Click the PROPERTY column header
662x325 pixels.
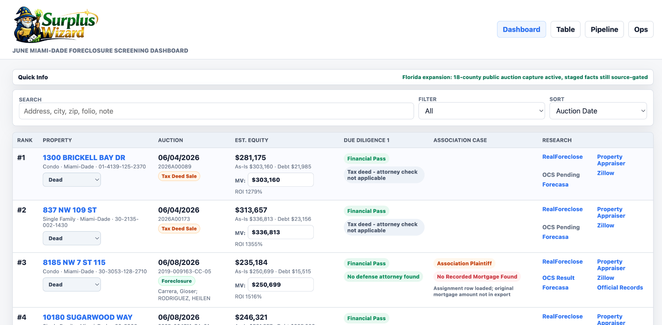click(x=57, y=140)
